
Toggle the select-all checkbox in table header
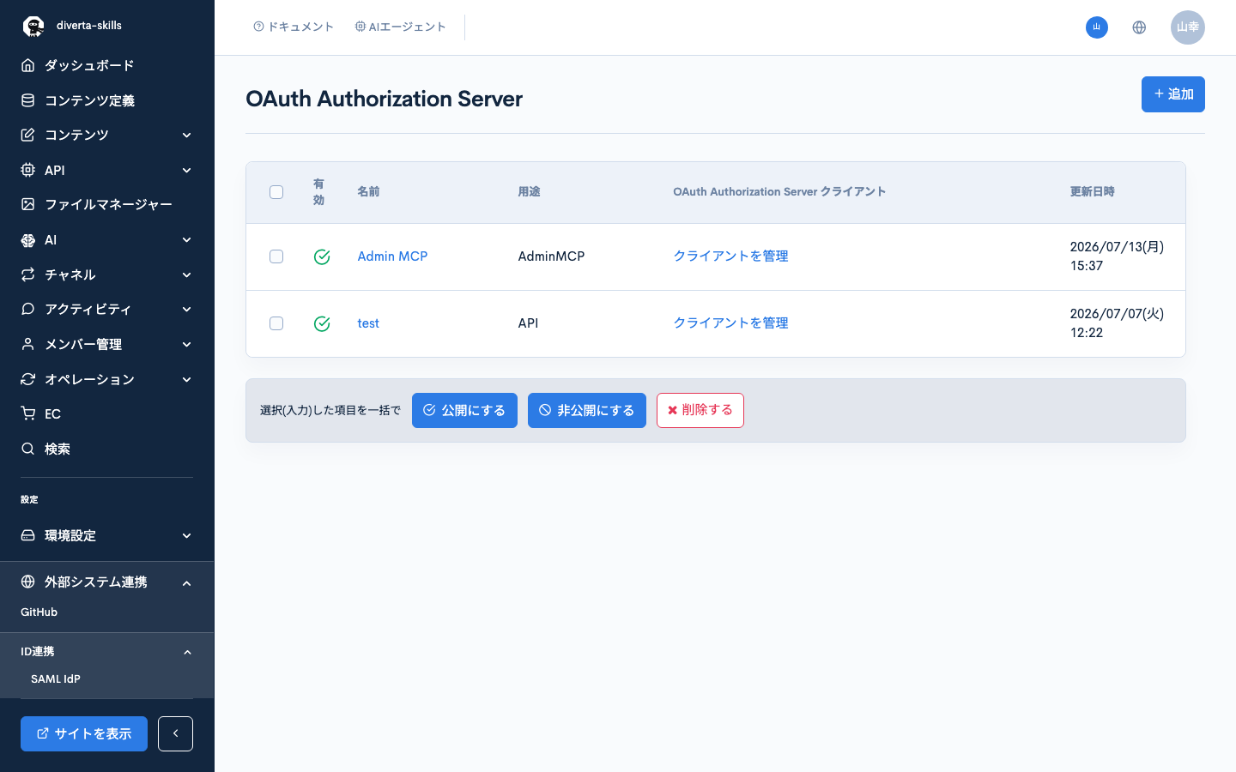coord(276,192)
